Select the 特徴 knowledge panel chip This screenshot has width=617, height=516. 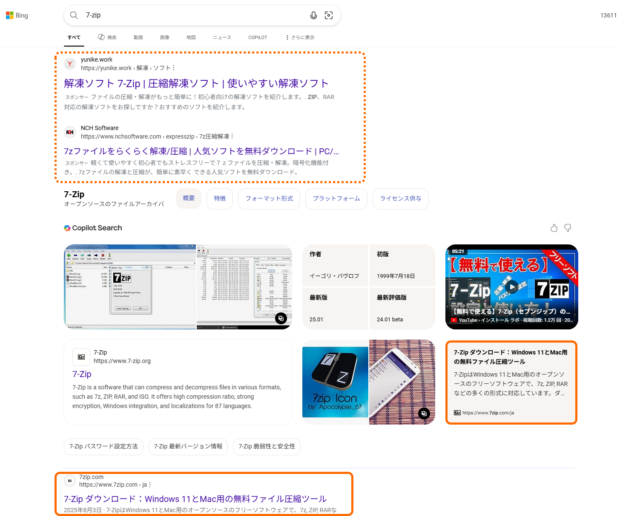pyautogui.click(x=220, y=198)
